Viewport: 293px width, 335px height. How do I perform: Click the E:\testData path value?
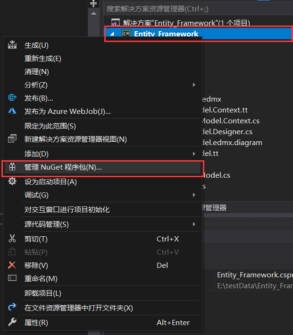[255, 286]
